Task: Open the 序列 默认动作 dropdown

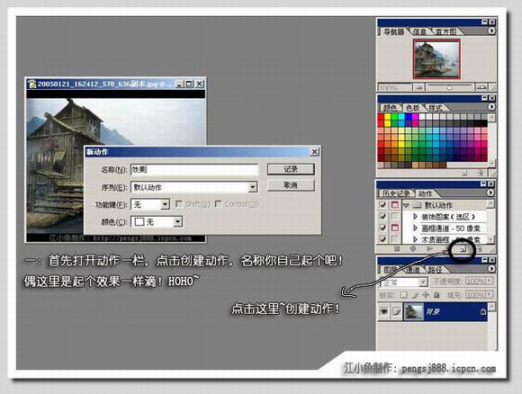Action: coord(253,187)
